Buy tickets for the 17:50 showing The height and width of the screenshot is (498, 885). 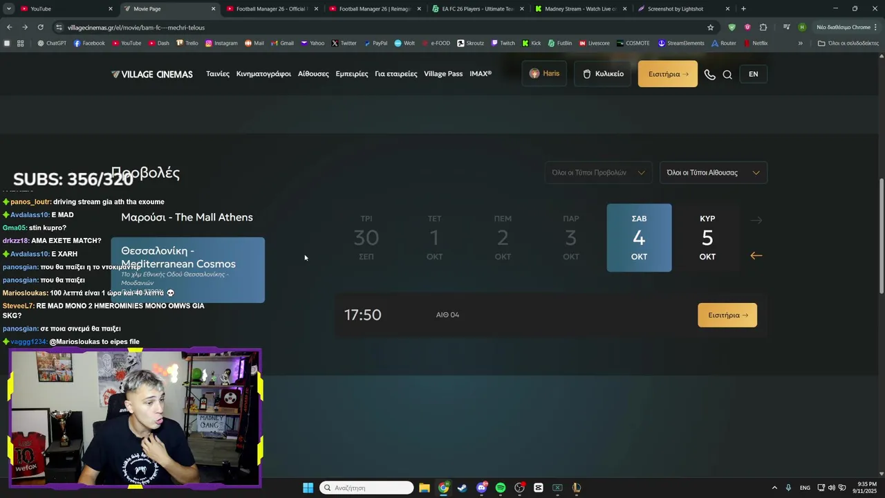727,315
